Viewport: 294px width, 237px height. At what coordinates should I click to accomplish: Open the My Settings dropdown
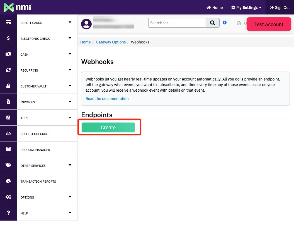[246, 8]
